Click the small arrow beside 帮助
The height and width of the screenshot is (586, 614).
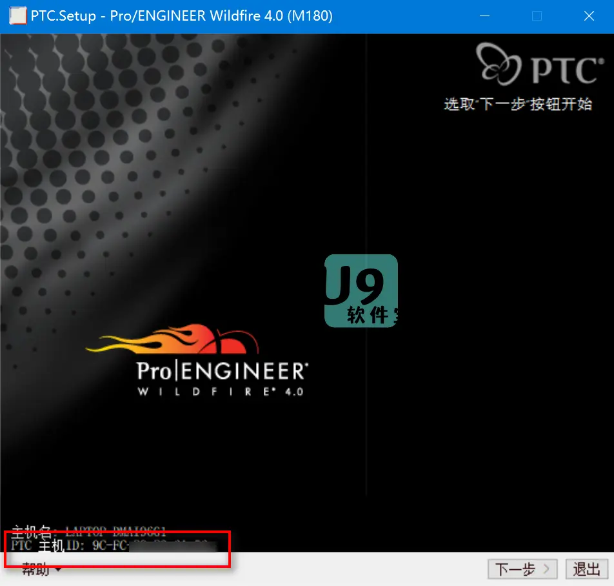(58, 569)
